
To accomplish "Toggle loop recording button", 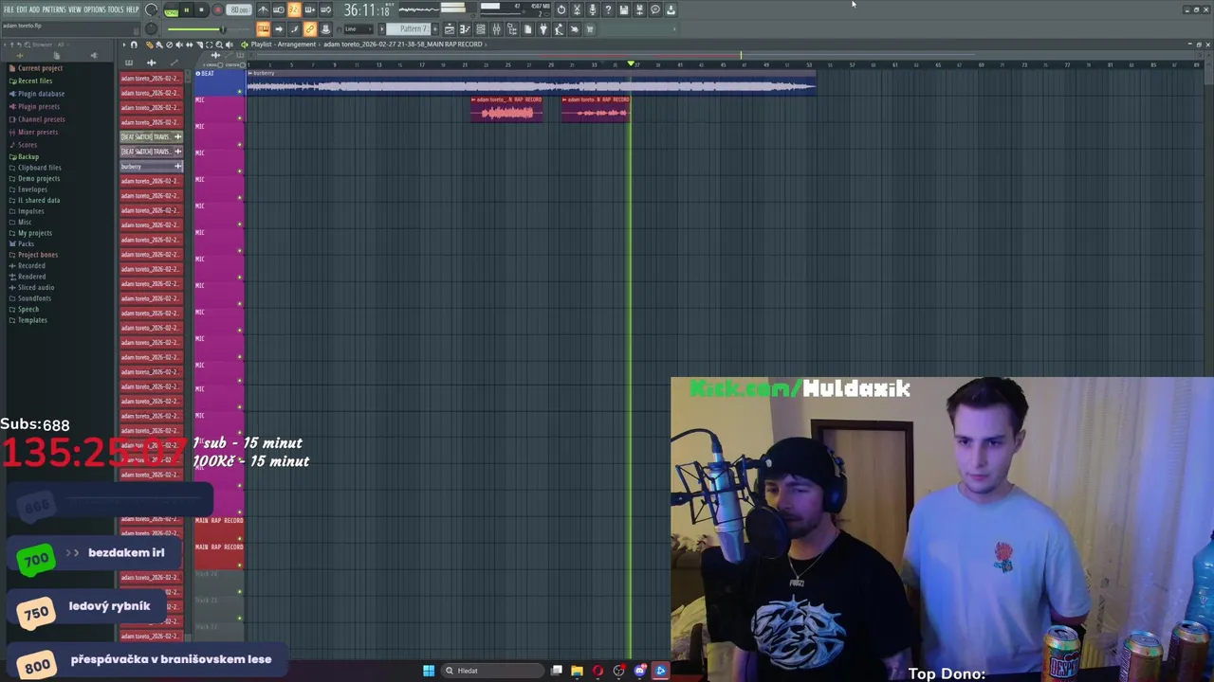I will click(325, 10).
